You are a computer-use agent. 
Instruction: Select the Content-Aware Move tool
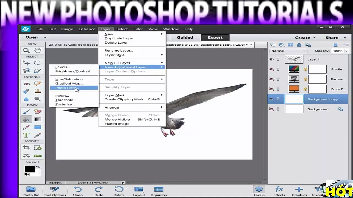click(x=26, y=156)
